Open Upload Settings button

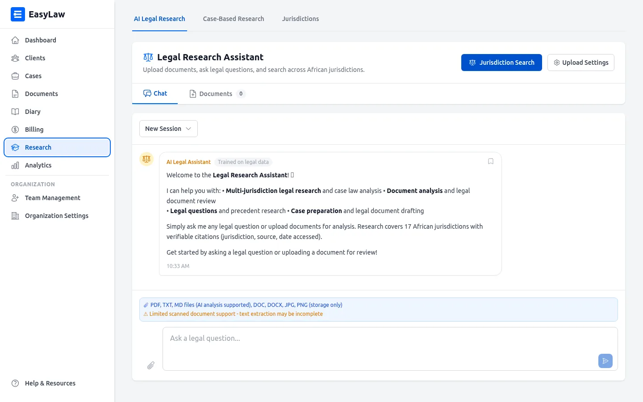click(x=580, y=63)
